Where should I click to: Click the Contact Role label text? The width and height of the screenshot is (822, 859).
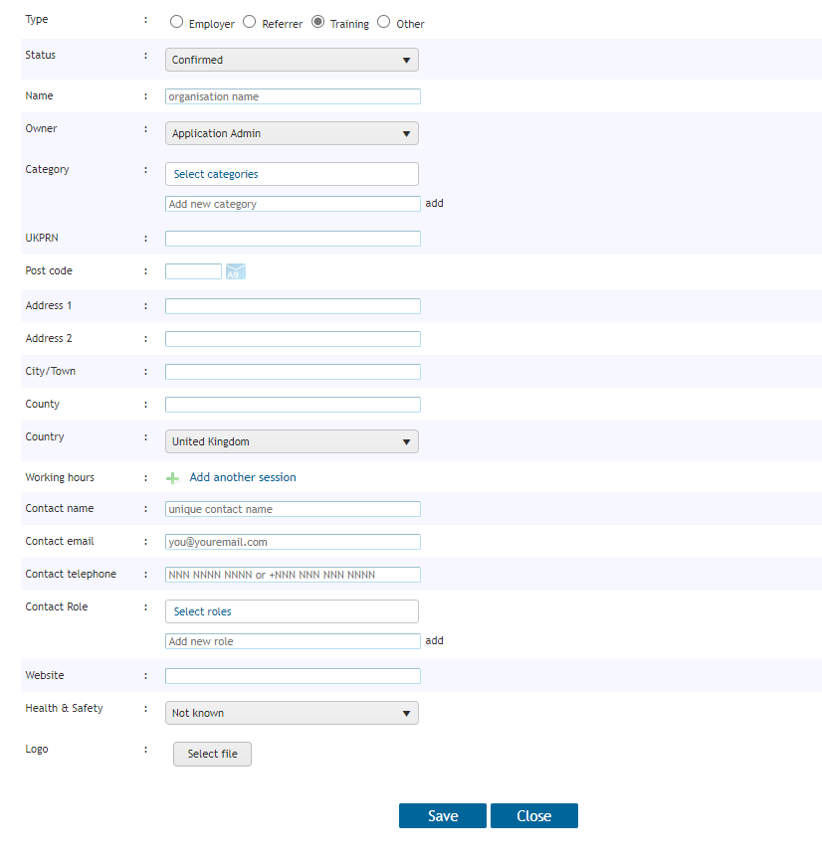point(57,606)
